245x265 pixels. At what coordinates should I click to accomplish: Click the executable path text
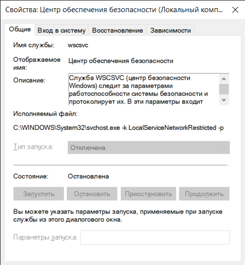(118, 128)
